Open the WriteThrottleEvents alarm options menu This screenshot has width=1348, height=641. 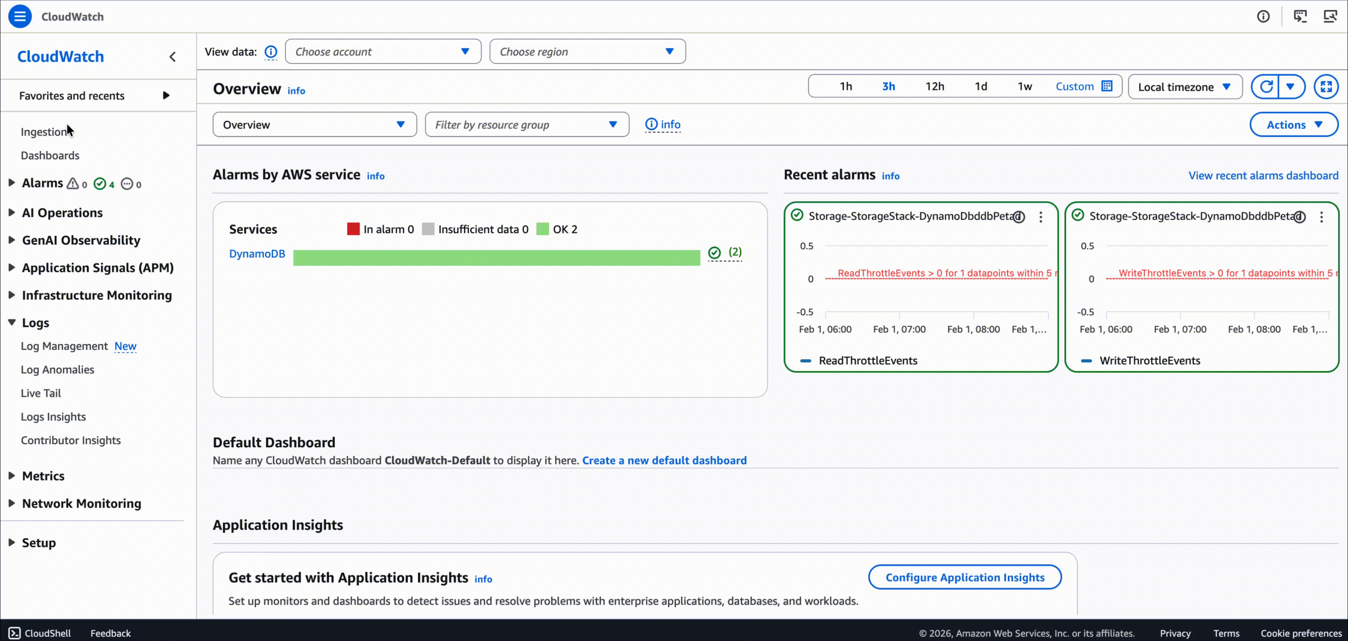pos(1322,216)
